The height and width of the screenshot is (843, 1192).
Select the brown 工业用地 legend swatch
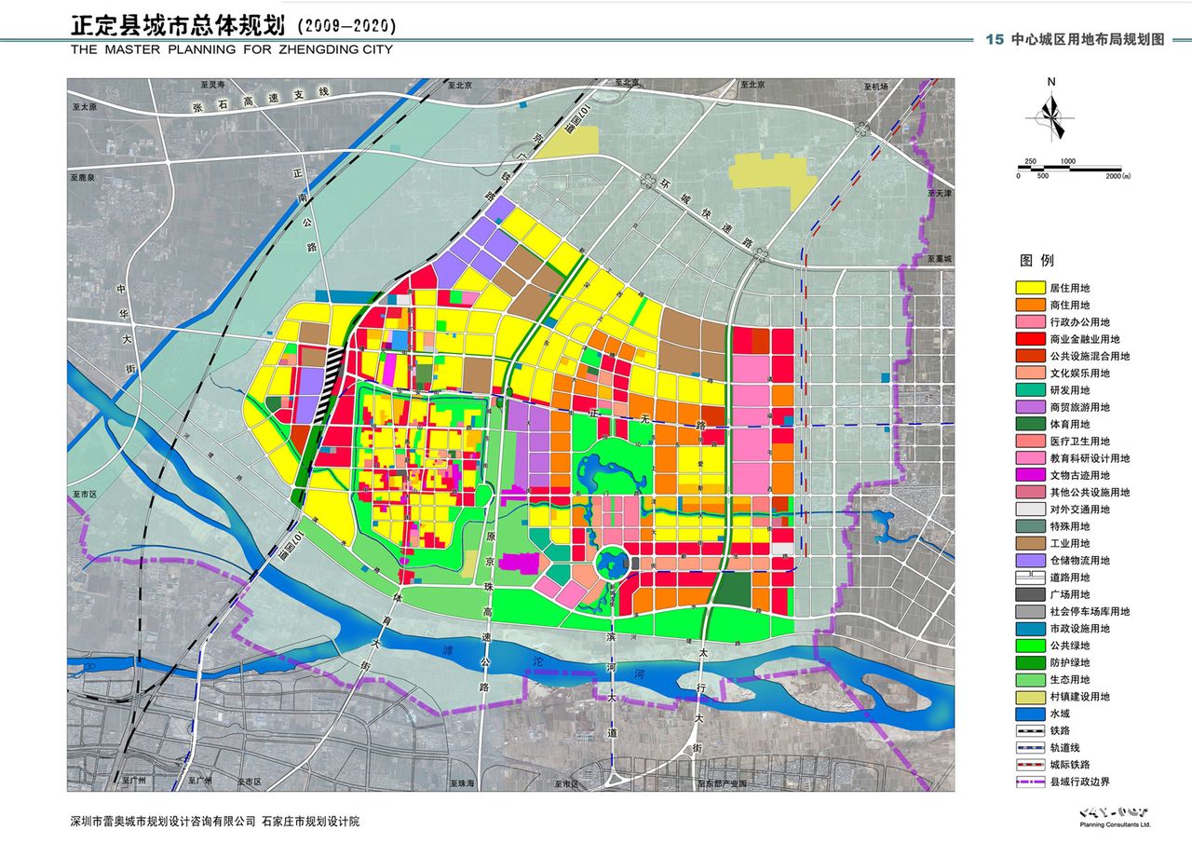tap(1029, 544)
